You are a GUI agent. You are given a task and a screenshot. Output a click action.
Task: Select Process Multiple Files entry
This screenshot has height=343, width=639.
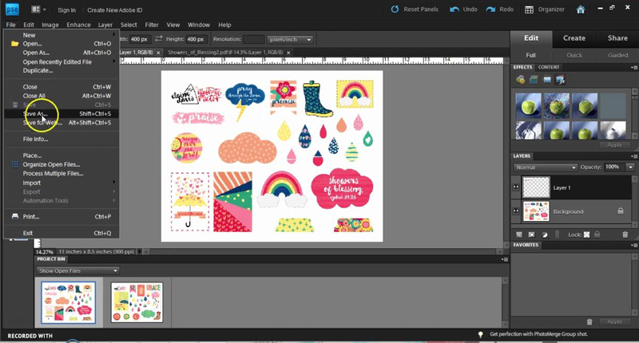point(62,173)
